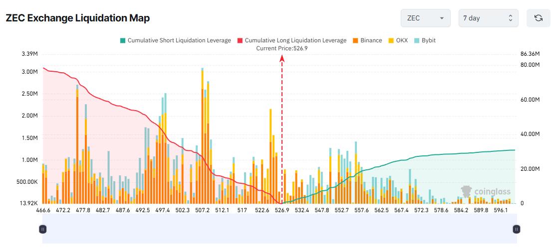553x252 pixels.
Task: Click the orange Binance legend swatch
Action: 355,40
